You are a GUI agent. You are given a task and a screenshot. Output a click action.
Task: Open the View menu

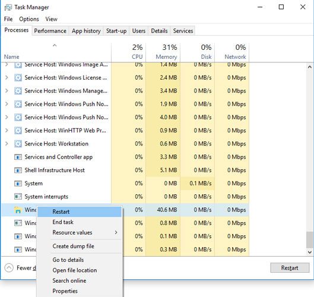point(51,19)
